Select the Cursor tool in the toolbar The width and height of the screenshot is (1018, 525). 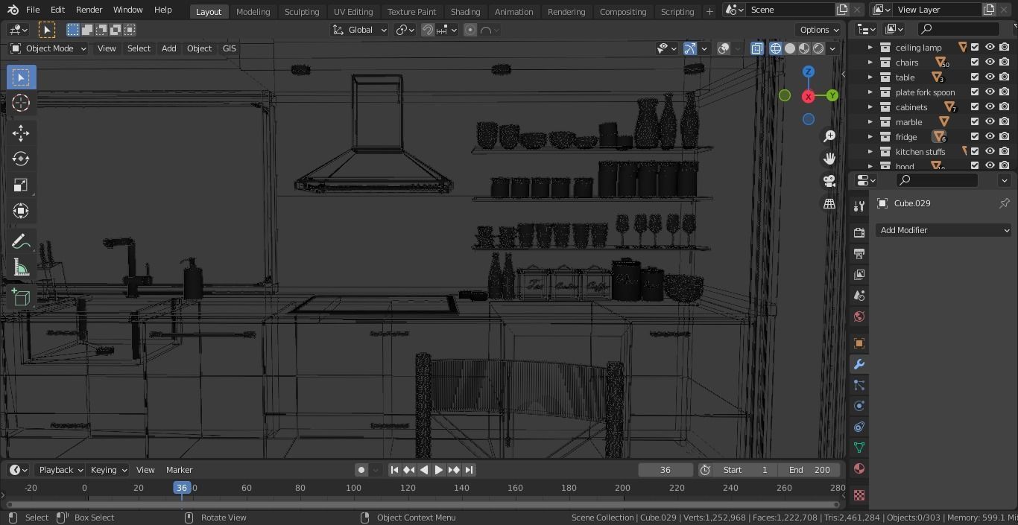[x=21, y=103]
